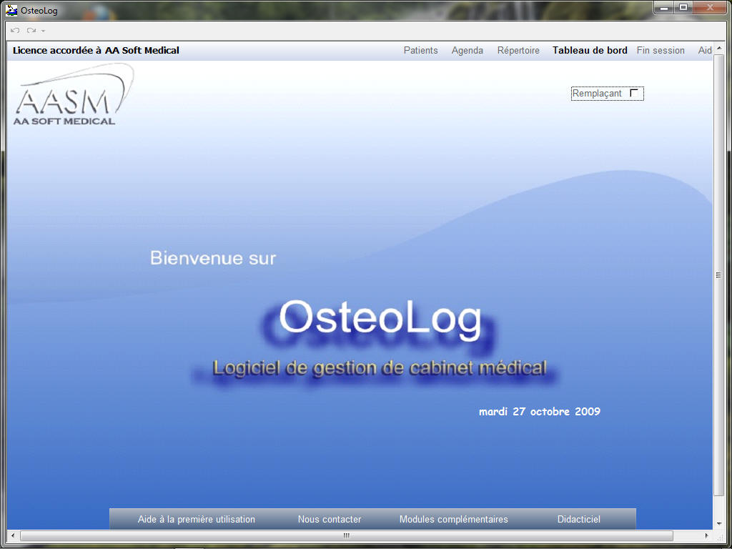Click the horizontal scrollbar left arrow
The image size is (732, 549).
pos(13,535)
